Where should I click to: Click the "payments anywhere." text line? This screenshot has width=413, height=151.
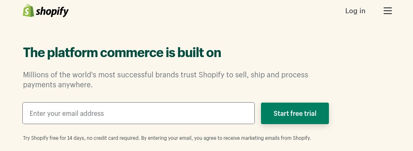pos(58,85)
